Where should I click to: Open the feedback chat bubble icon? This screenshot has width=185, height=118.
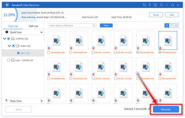coord(155,5)
